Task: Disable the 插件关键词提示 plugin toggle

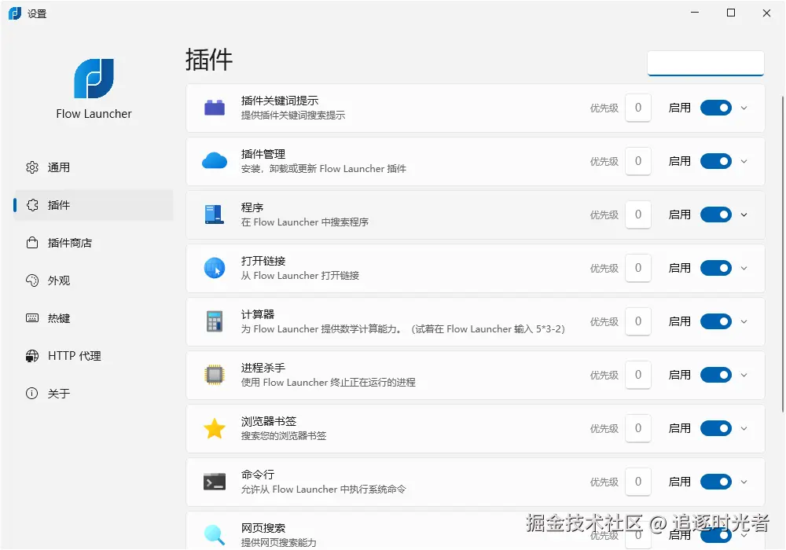Action: point(716,108)
